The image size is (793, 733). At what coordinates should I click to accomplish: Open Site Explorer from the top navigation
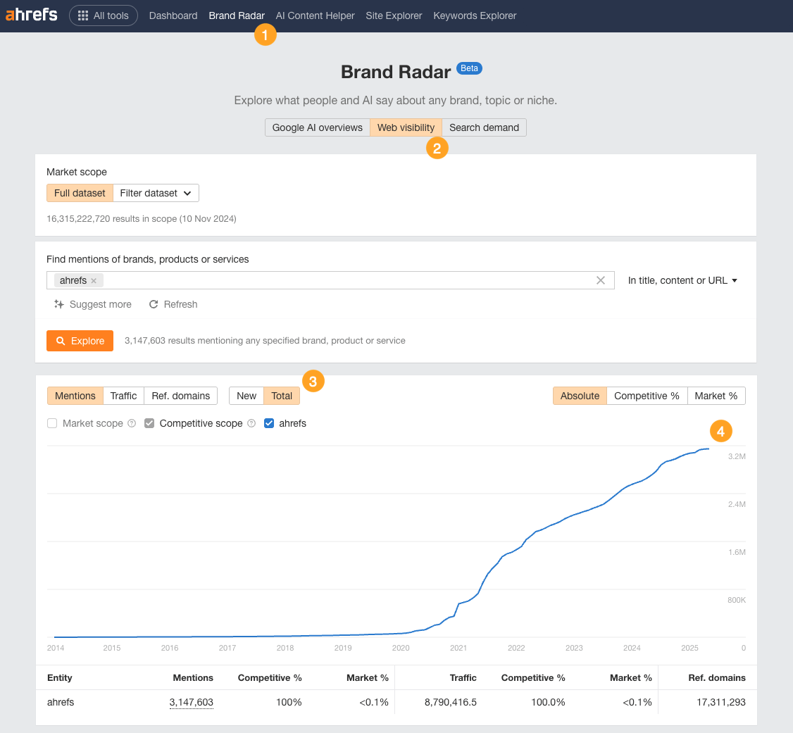[394, 15]
